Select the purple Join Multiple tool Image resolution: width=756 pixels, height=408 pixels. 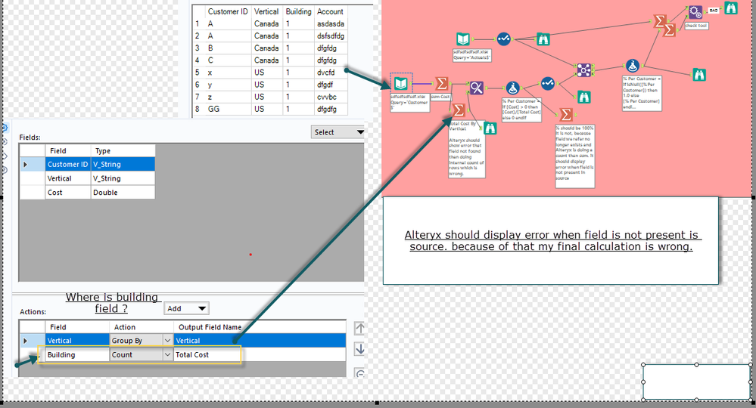click(584, 70)
